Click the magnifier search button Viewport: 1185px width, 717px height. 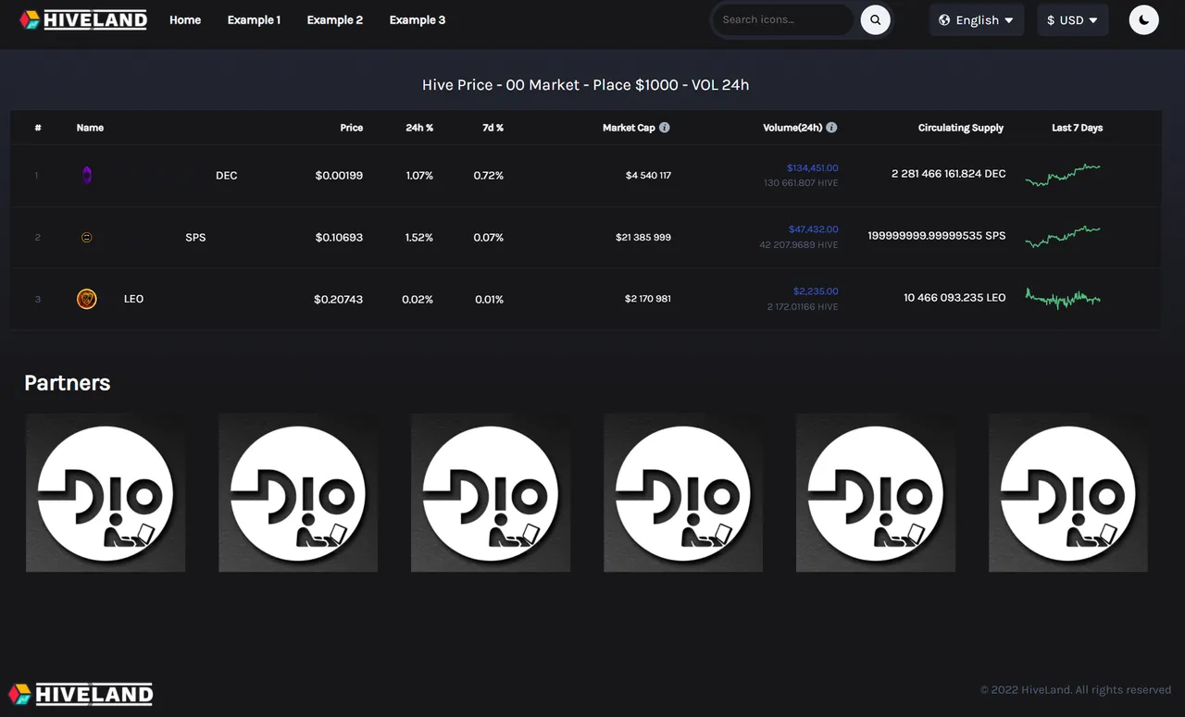[875, 19]
